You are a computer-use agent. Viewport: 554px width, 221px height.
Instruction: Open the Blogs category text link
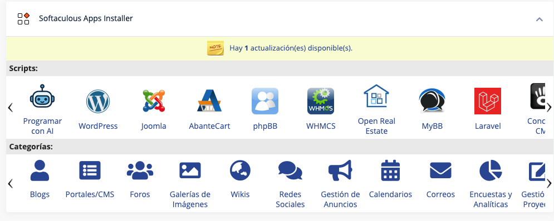point(40,194)
